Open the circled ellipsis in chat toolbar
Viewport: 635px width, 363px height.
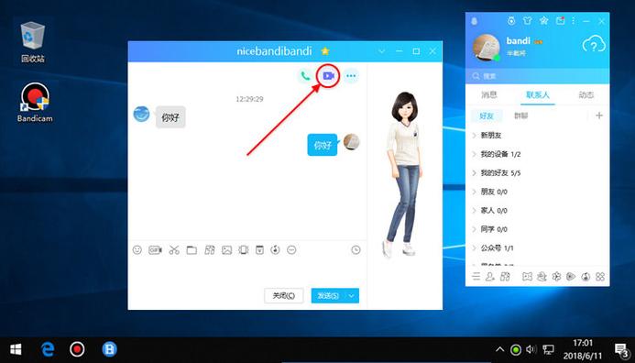pyautogui.click(x=291, y=250)
